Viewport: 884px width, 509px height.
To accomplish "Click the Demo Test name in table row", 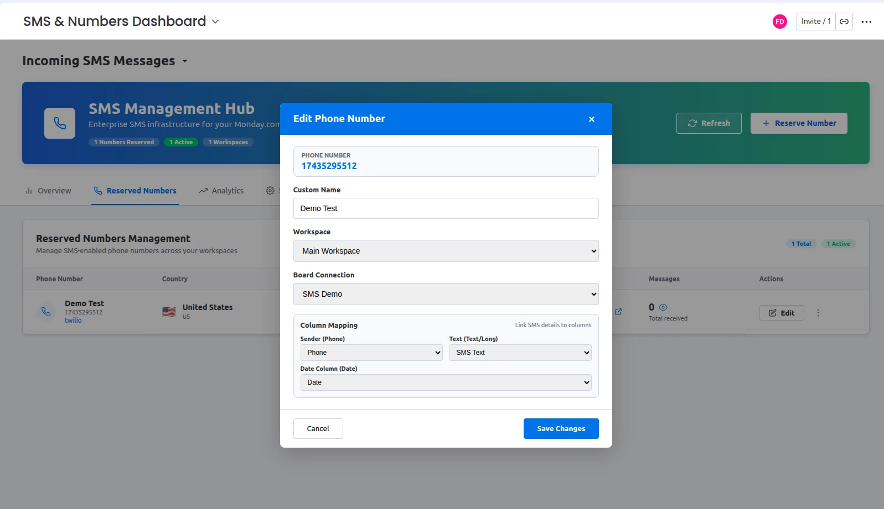I will (84, 303).
